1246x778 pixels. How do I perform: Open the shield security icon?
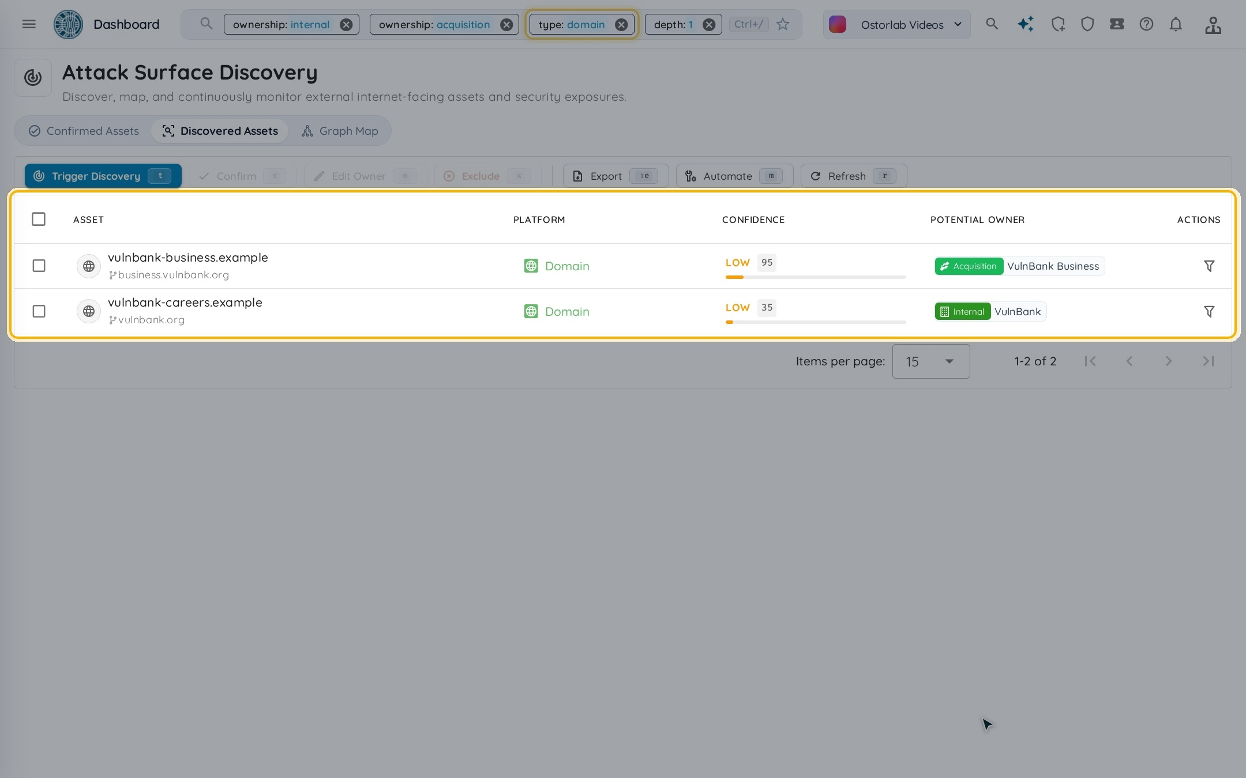tap(1087, 24)
